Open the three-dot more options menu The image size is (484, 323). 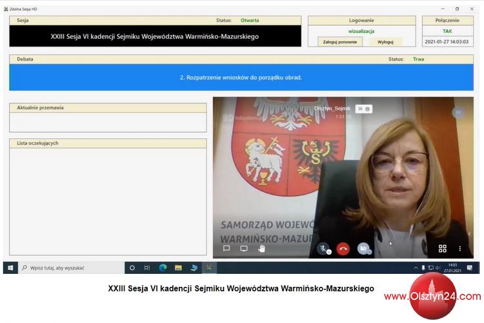pos(460,249)
